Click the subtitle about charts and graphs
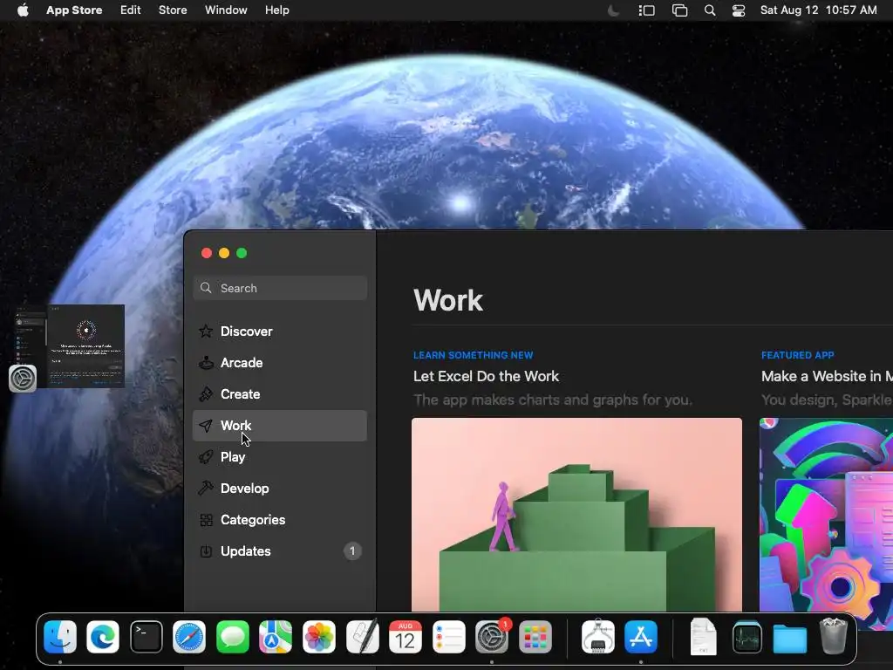Image resolution: width=893 pixels, height=670 pixels. tap(553, 400)
